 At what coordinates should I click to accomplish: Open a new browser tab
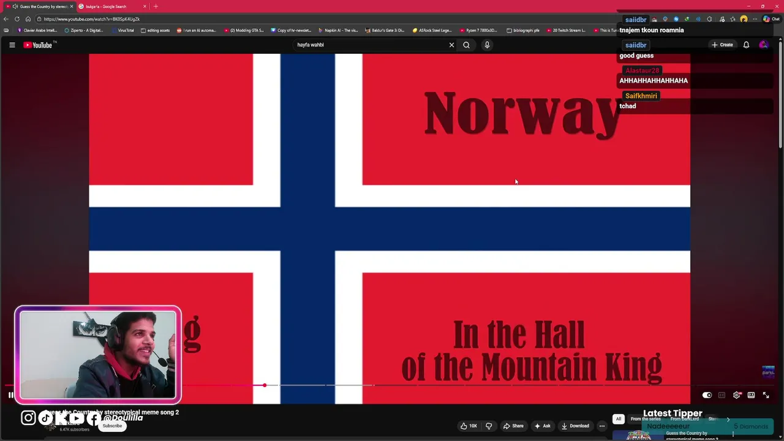point(156,6)
